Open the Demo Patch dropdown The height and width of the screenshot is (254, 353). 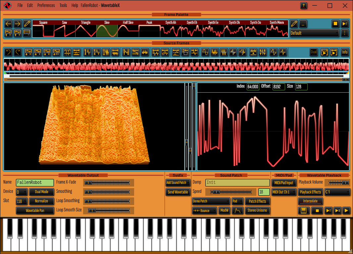coord(211,201)
